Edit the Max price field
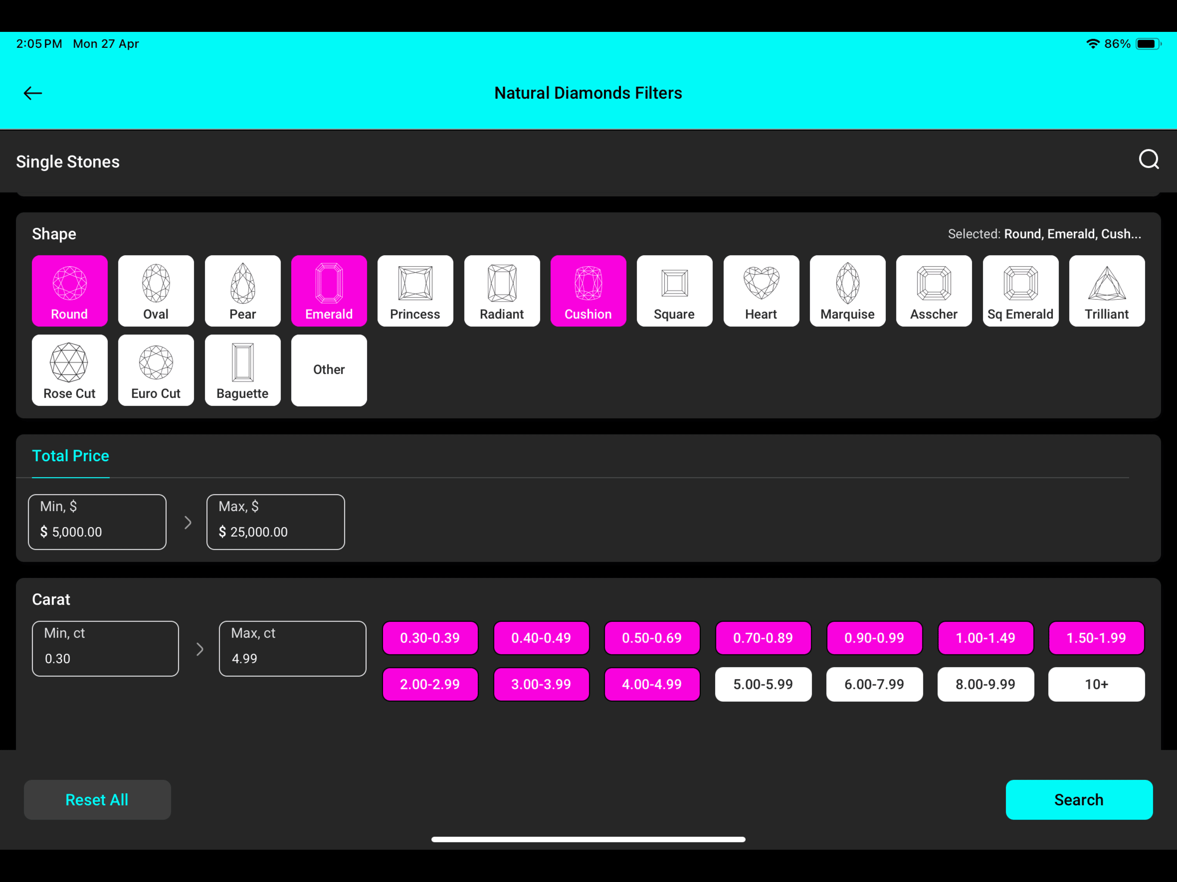The image size is (1177, 882). coord(276,522)
